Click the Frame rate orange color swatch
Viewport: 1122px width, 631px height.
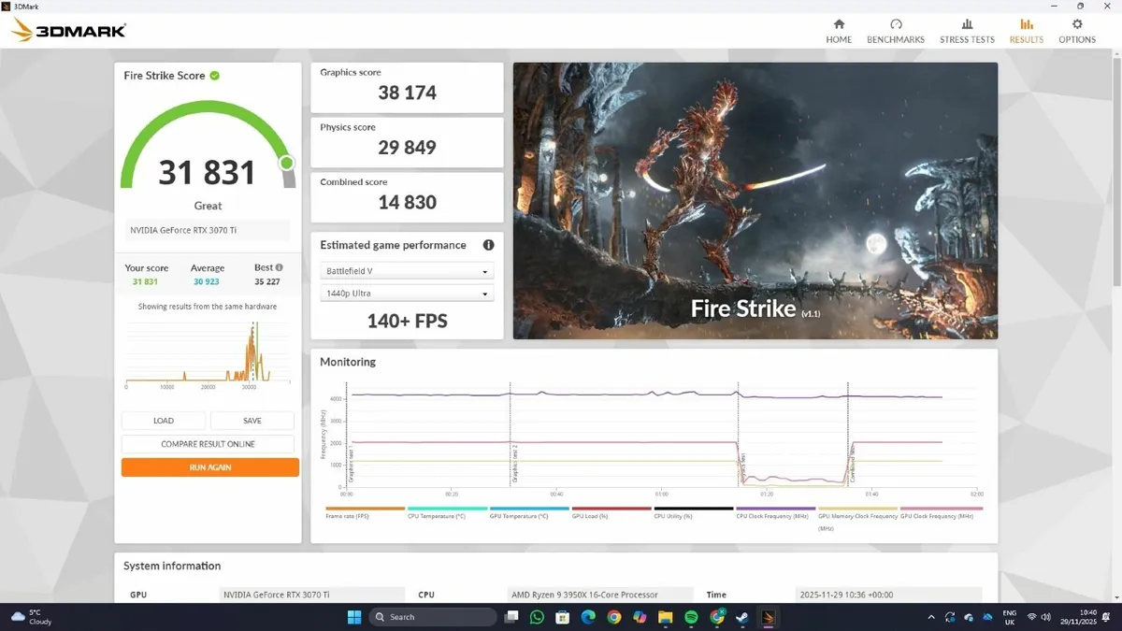point(363,509)
